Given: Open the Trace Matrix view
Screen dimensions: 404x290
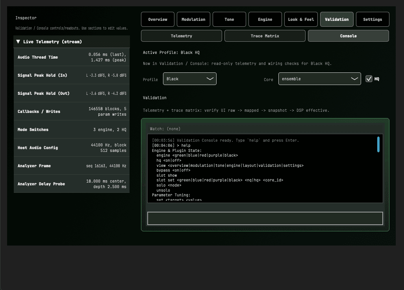Looking at the screenshot, I should (265, 35).
